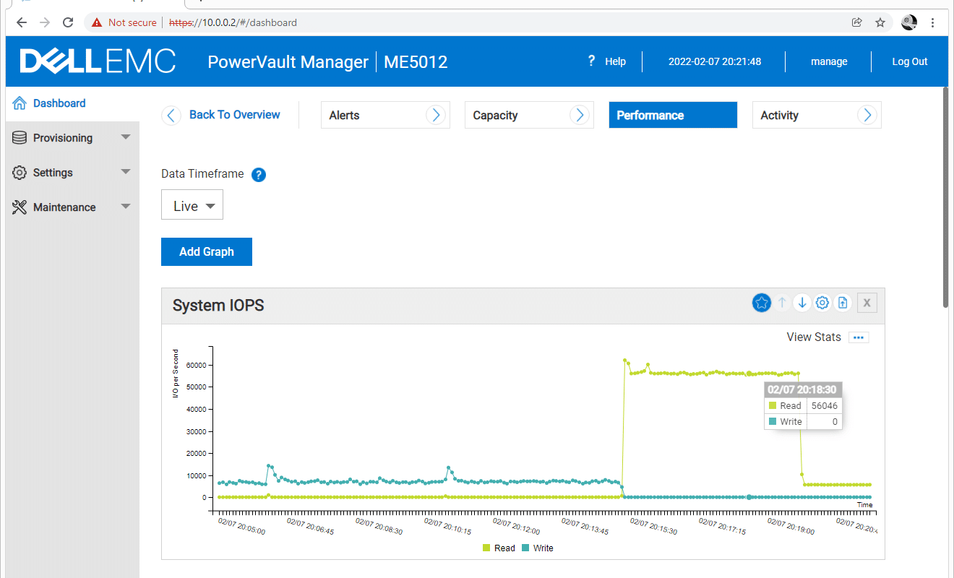Click the System IOPS graph title

[218, 306]
